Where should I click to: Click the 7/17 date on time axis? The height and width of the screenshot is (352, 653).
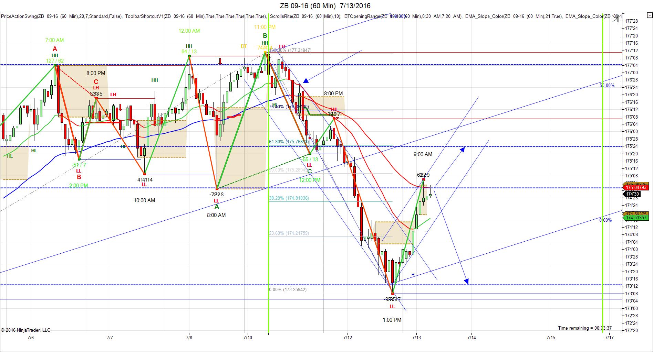click(609, 338)
